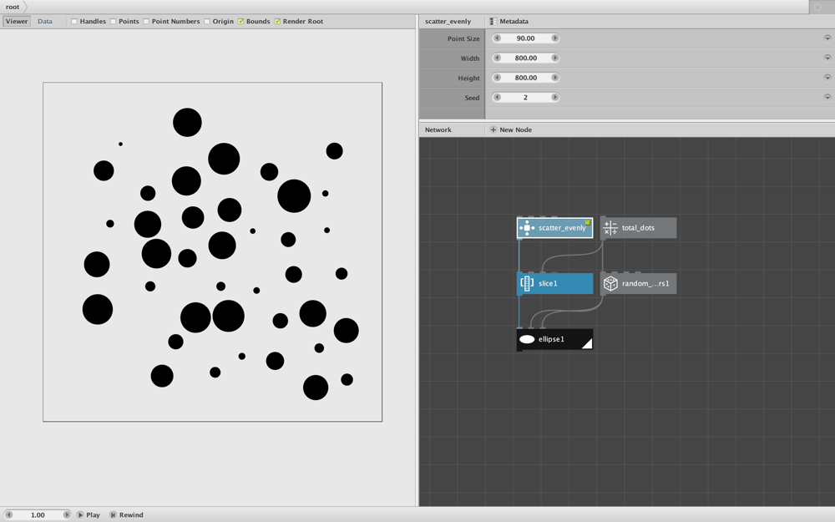This screenshot has height=522, width=835.
Task: Click the Height value field
Action: tap(525, 78)
